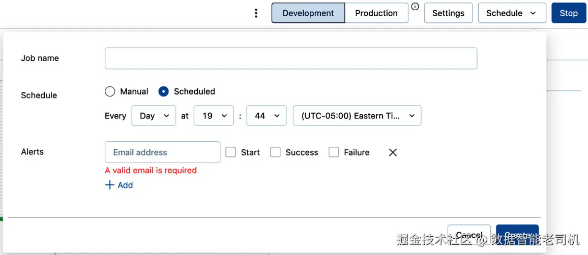Screen dimensions: 588x255
Task: Open the minute dropdown showing 44
Action: 267,116
